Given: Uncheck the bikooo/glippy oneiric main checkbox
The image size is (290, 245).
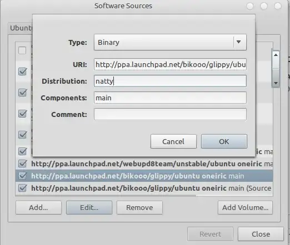Looking at the screenshot, I should click(23, 176).
